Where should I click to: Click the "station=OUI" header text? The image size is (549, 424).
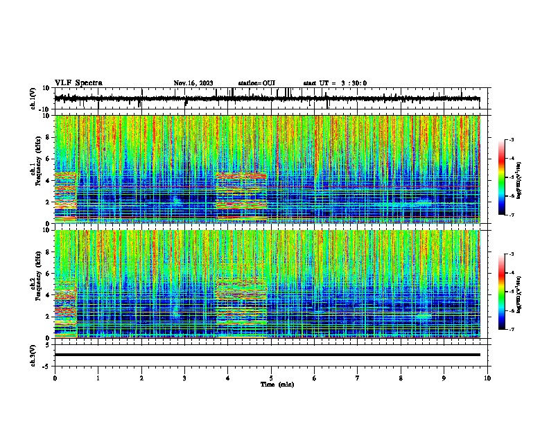[256, 83]
